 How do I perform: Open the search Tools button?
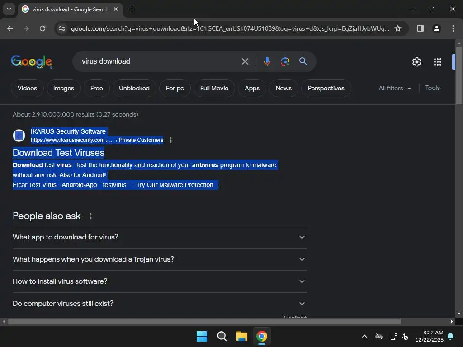click(x=432, y=88)
